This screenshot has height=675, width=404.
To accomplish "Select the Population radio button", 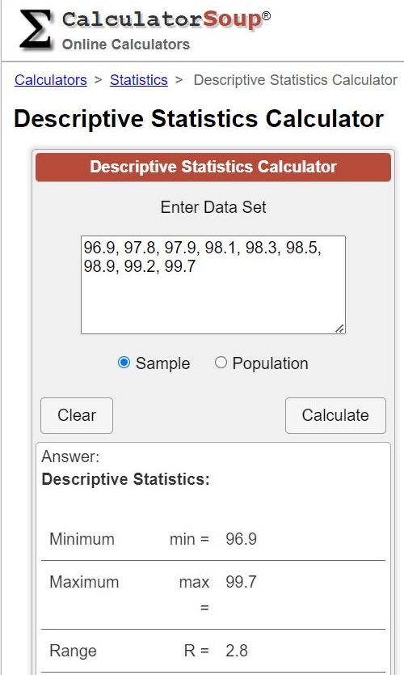I will click(x=221, y=363).
